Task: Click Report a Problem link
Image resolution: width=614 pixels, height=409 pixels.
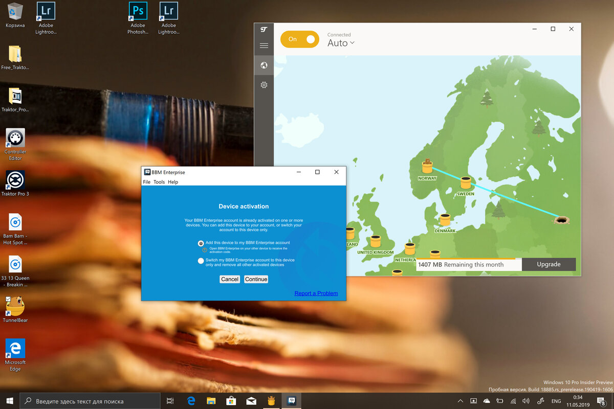Action: 316,293
